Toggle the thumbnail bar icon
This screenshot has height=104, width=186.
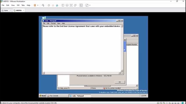[x=67, y=5]
